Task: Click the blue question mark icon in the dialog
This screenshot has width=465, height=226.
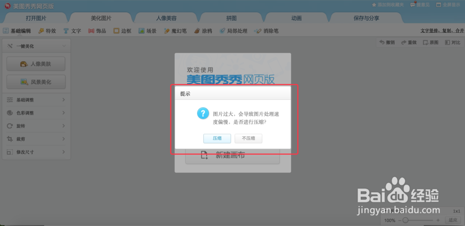Action: pyautogui.click(x=203, y=113)
